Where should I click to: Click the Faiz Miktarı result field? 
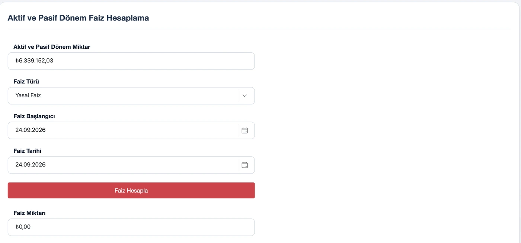click(131, 227)
